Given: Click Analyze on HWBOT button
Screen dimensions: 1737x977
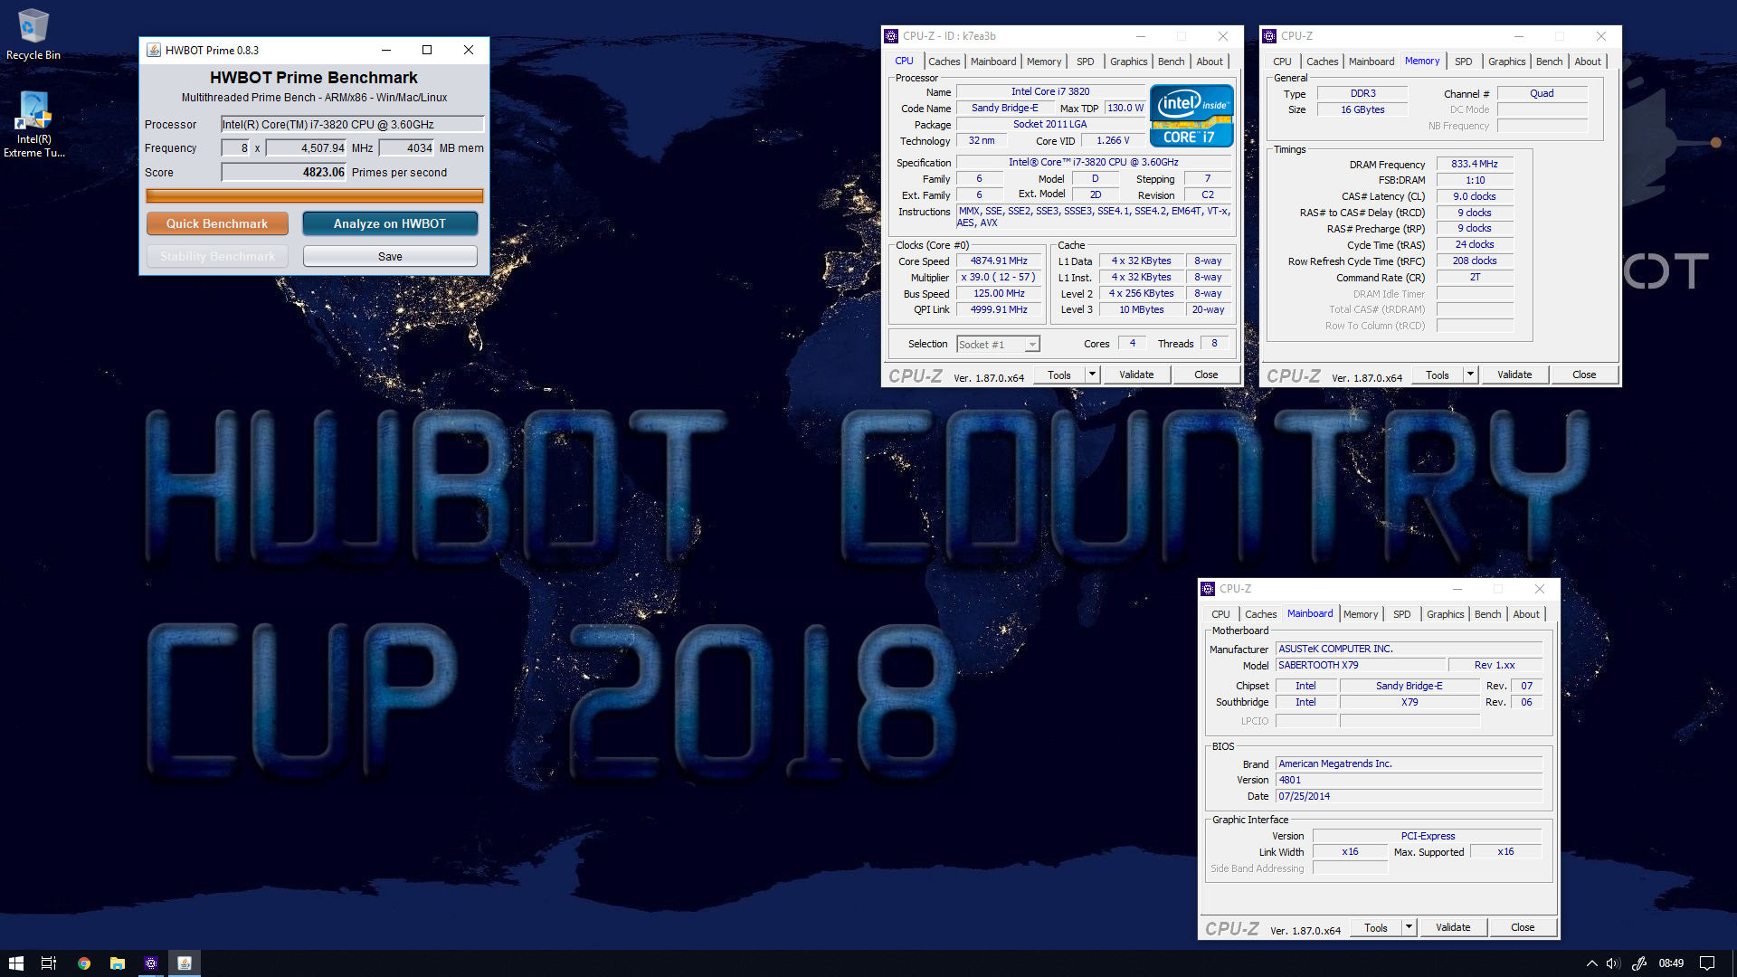Looking at the screenshot, I should coord(390,223).
